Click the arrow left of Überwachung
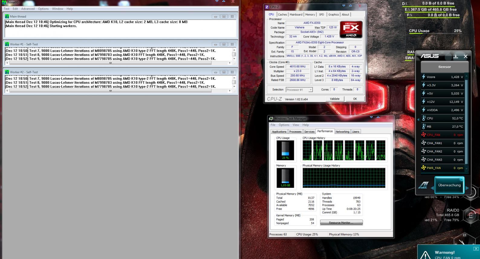 pyautogui.click(x=432, y=188)
